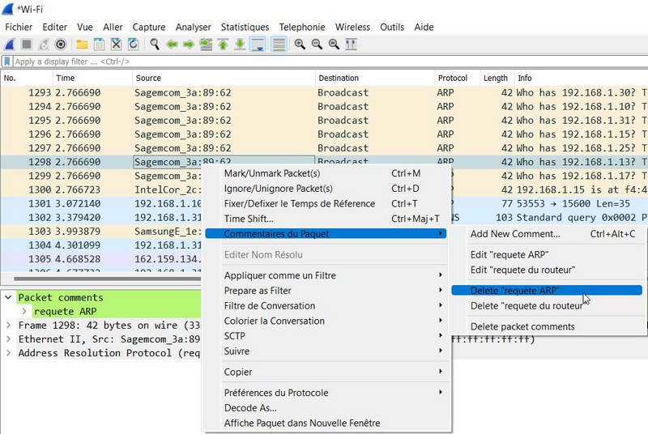Image resolution: width=648 pixels, height=434 pixels.
Task: Choose Add New Comment... from the submenu
Action: coord(514,234)
